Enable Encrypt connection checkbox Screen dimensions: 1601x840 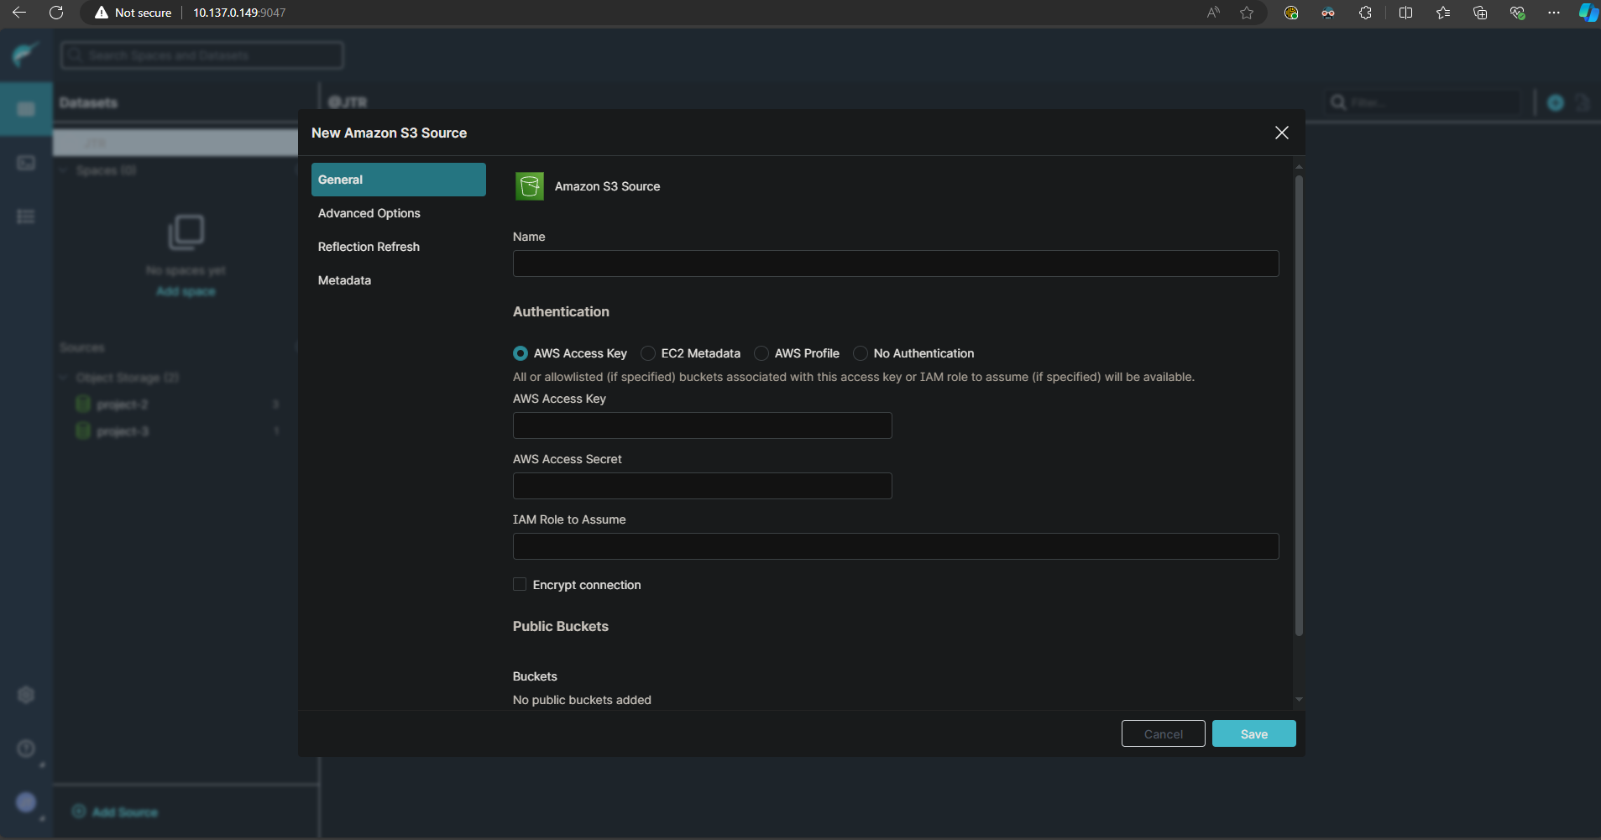pos(520,584)
